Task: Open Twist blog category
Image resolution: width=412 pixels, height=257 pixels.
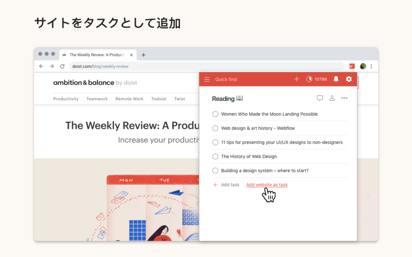Action: (x=179, y=99)
